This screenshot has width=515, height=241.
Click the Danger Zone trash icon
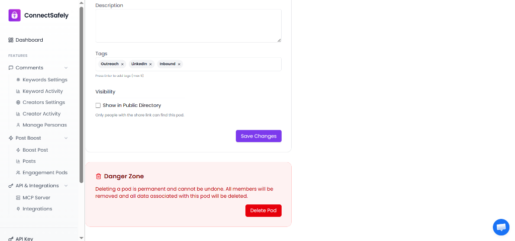(99, 176)
